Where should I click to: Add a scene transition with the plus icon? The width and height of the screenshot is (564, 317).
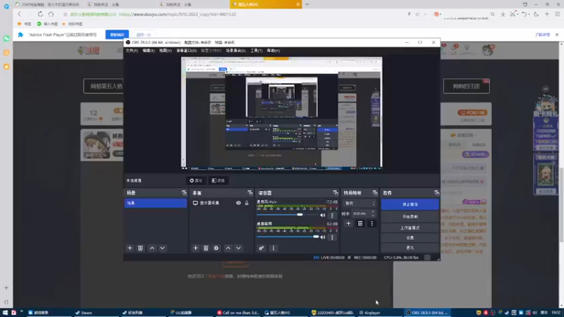click(348, 223)
